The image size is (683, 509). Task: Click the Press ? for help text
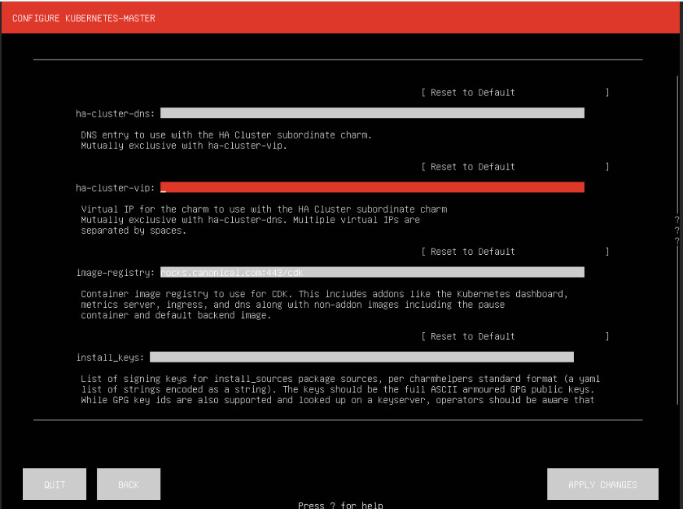coord(340,504)
